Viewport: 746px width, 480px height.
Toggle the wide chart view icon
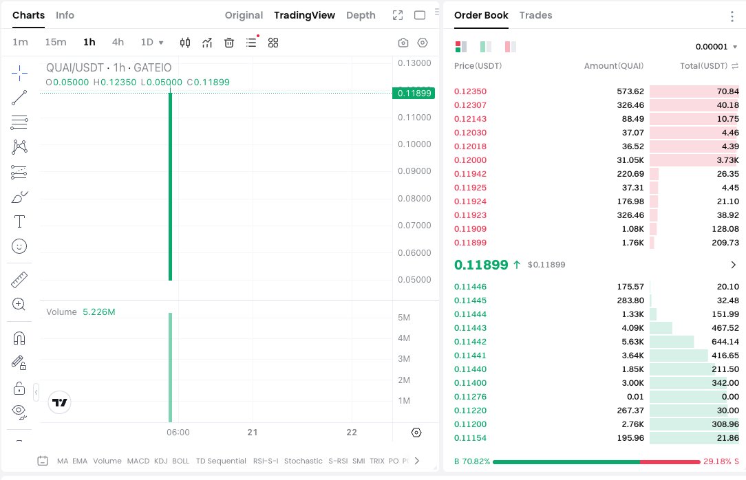click(x=420, y=15)
